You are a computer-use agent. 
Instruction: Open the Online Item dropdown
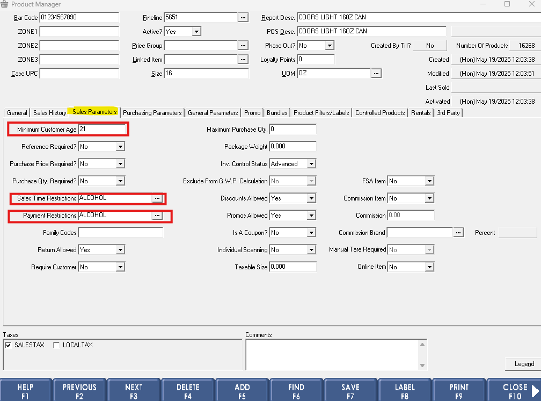(429, 267)
